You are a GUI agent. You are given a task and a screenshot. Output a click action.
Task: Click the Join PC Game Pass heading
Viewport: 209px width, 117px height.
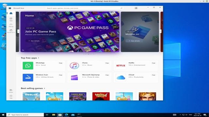40,32
